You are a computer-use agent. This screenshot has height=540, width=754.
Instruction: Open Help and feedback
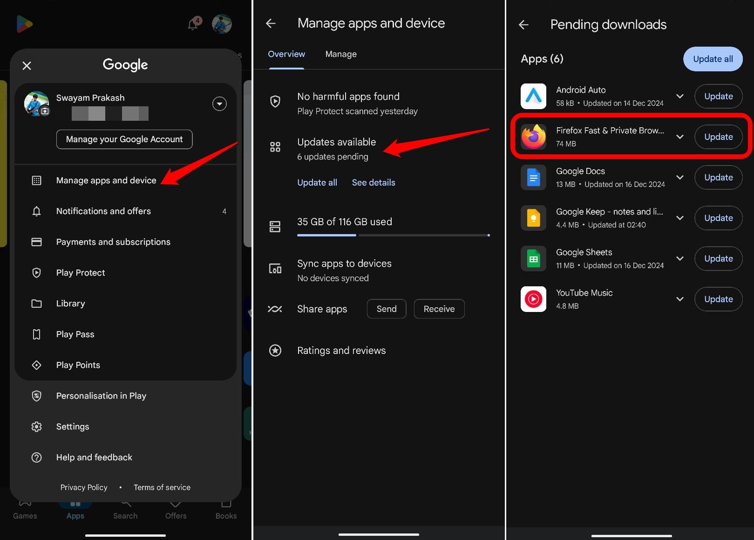(126, 457)
